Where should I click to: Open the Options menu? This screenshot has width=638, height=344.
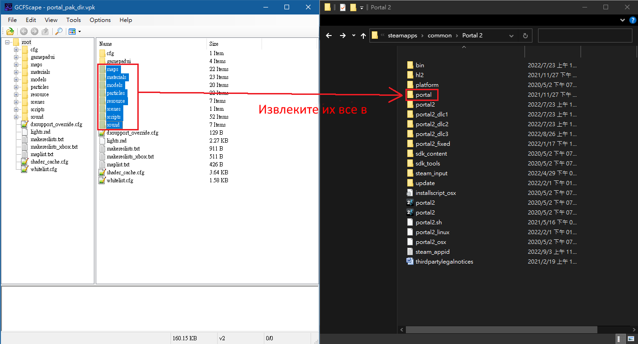coord(100,20)
